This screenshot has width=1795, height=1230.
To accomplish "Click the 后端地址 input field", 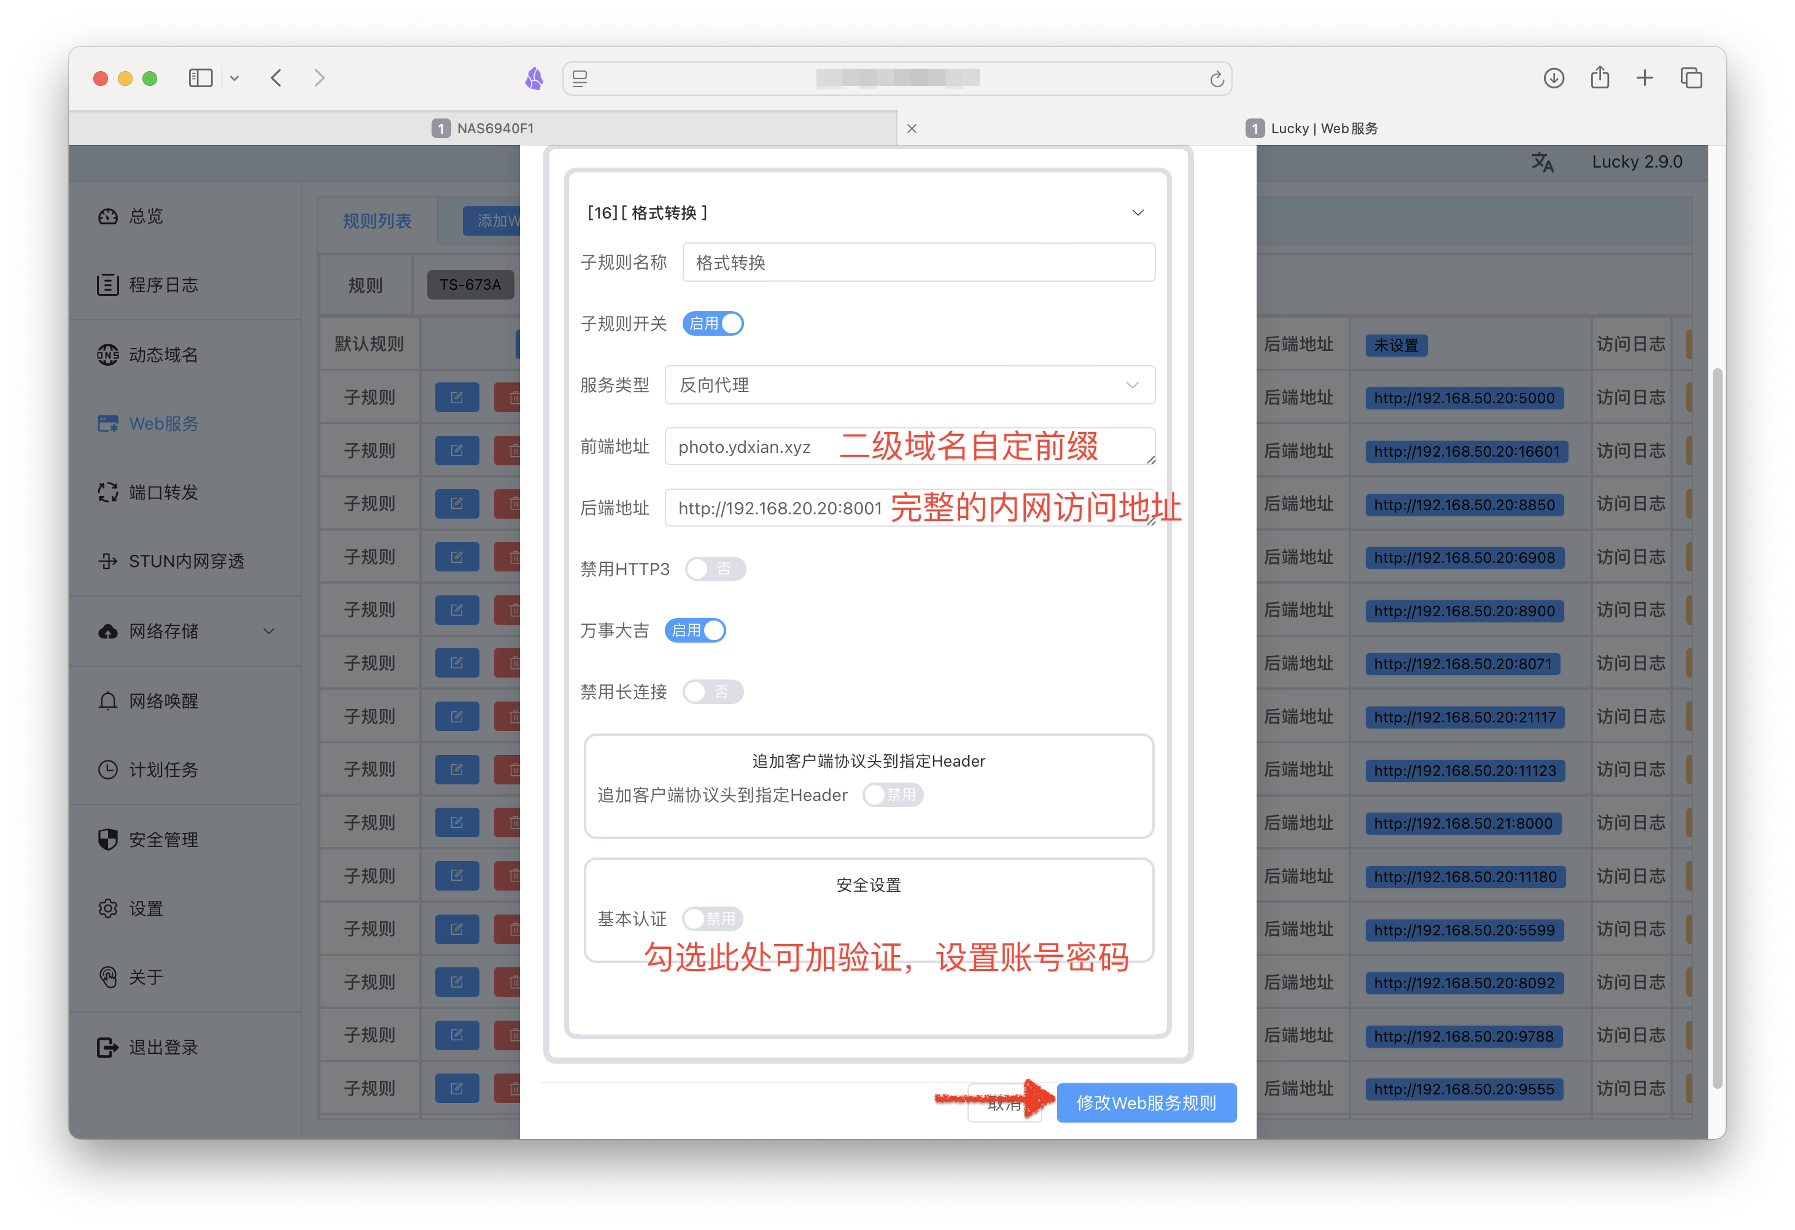I will pos(910,508).
